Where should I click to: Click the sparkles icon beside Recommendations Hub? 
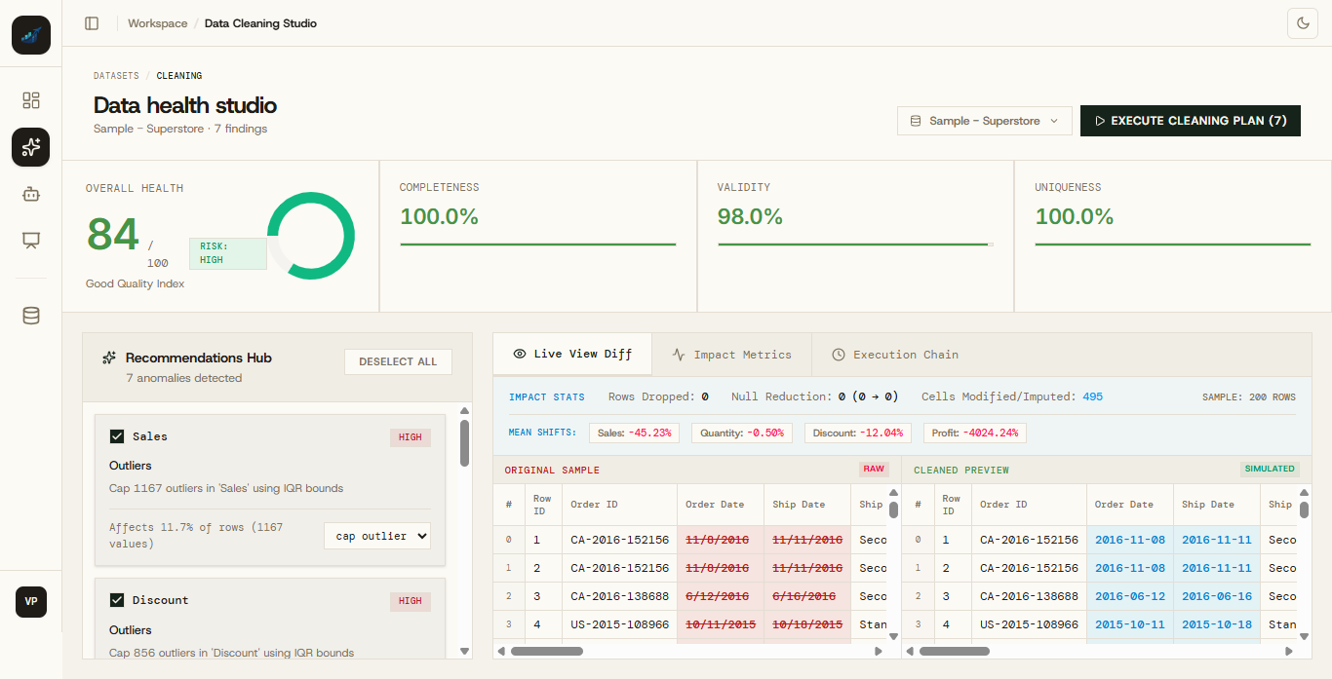tap(109, 358)
